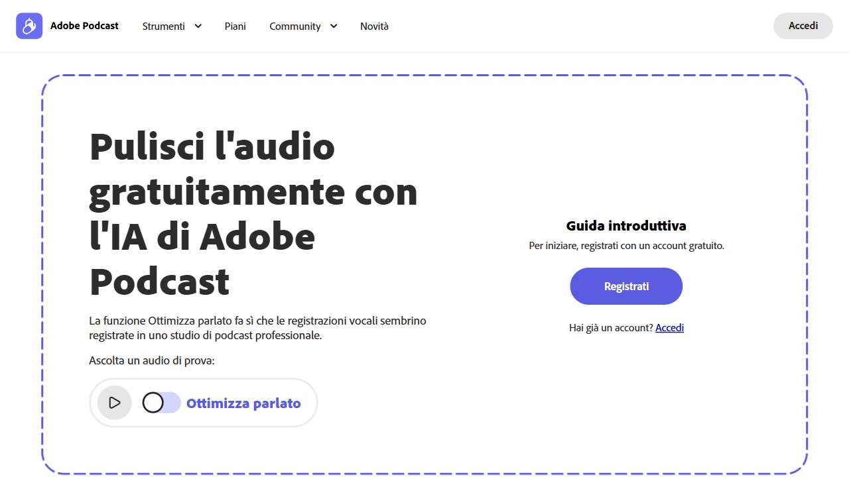Open the Accedi link under Registrati
This screenshot has height=477, width=849.
[x=669, y=327]
